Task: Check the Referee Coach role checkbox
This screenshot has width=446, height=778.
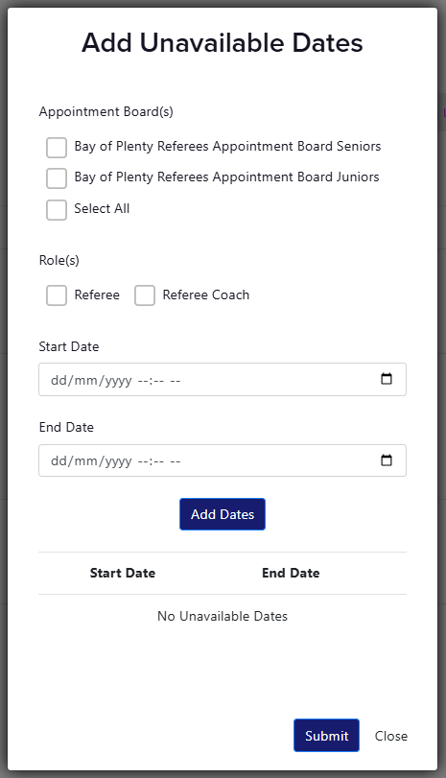Action: [x=145, y=295]
